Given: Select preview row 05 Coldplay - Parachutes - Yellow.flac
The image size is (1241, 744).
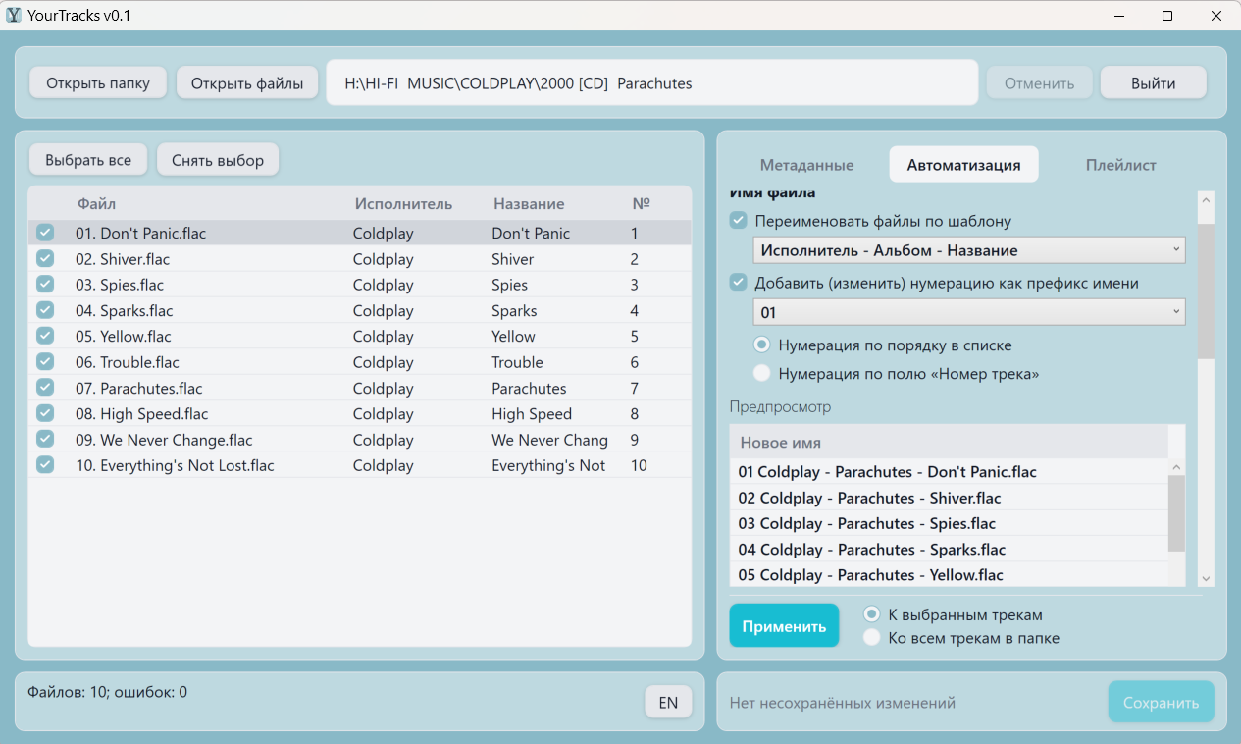Looking at the screenshot, I should [949, 574].
